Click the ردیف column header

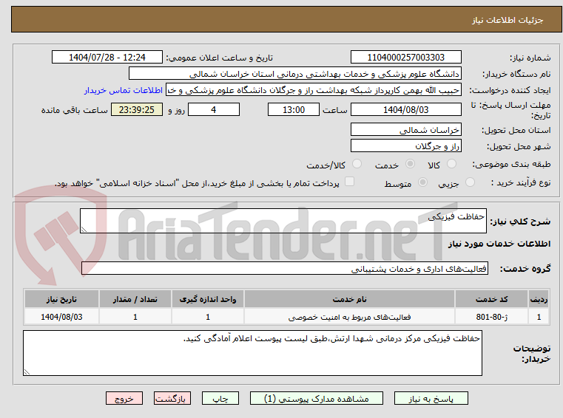coord(539,299)
